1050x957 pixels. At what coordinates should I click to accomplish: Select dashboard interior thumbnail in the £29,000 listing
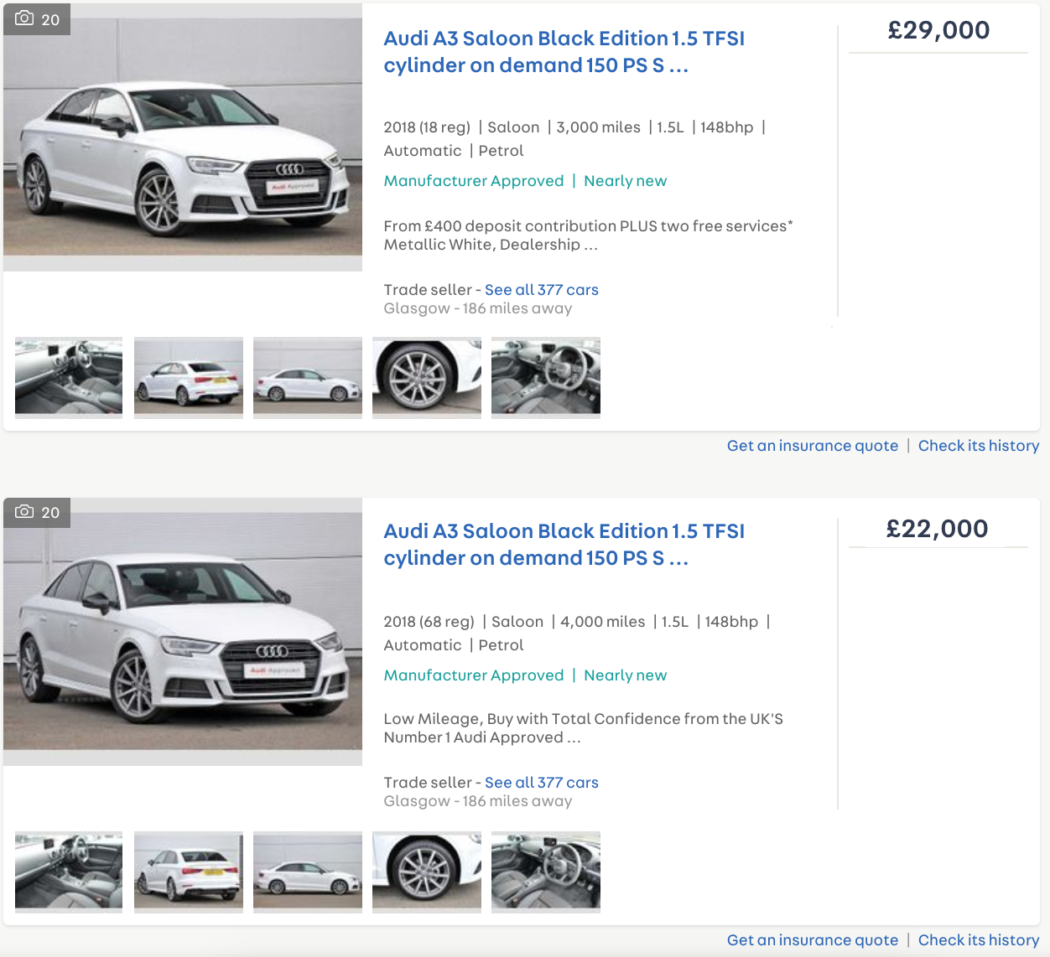pos(69,378)
